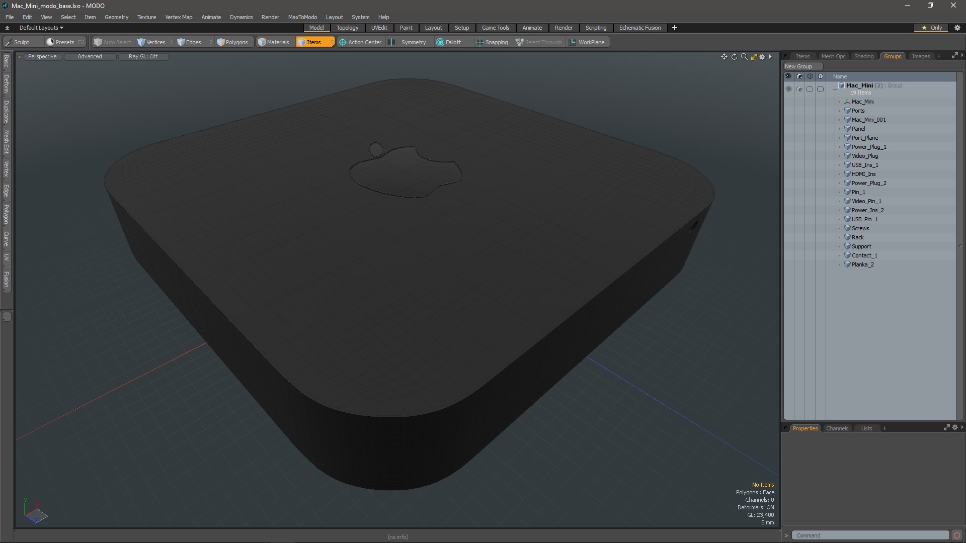Image resolution: width=966 pixels, height=543 pixels.
Task: Select the HDMI_Ins item
Action: [x=863, y=174]
